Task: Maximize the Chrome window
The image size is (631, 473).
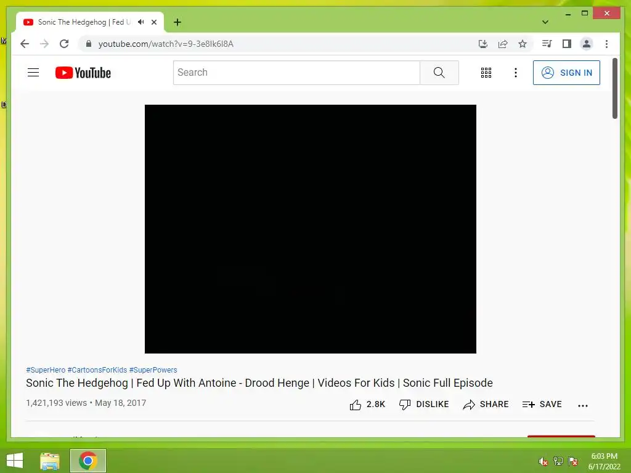Action: pyautogui.click(x=585, y=14)
